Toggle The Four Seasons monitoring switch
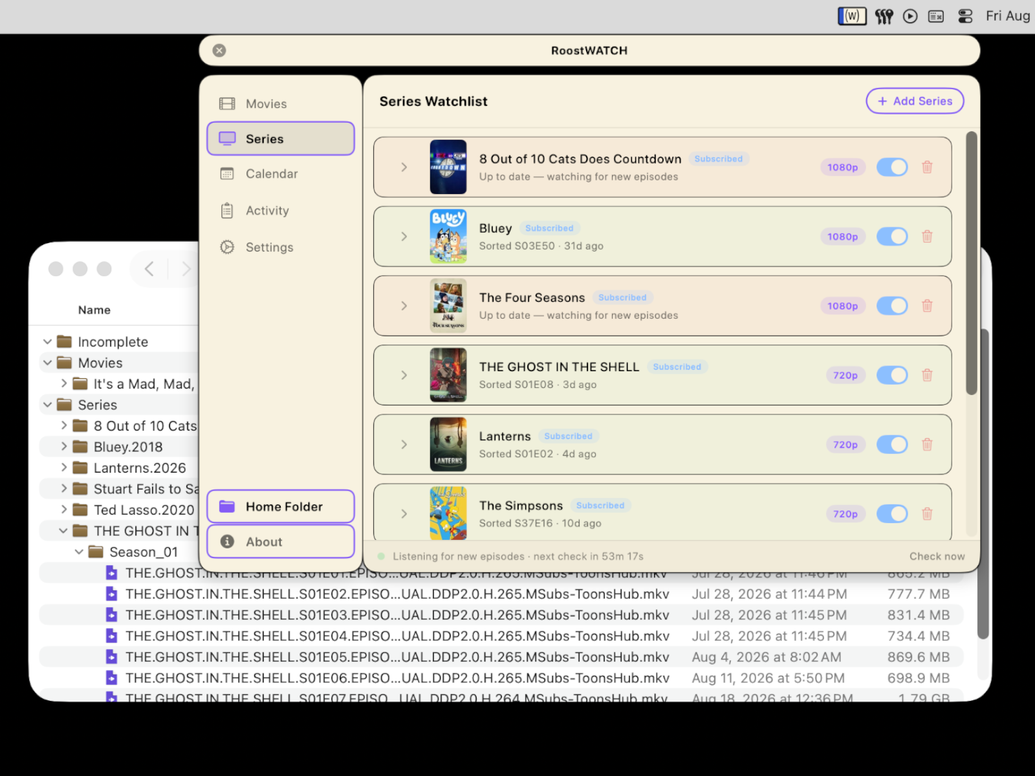Viewport: 1035px width, 776px height. click(892, 305)
